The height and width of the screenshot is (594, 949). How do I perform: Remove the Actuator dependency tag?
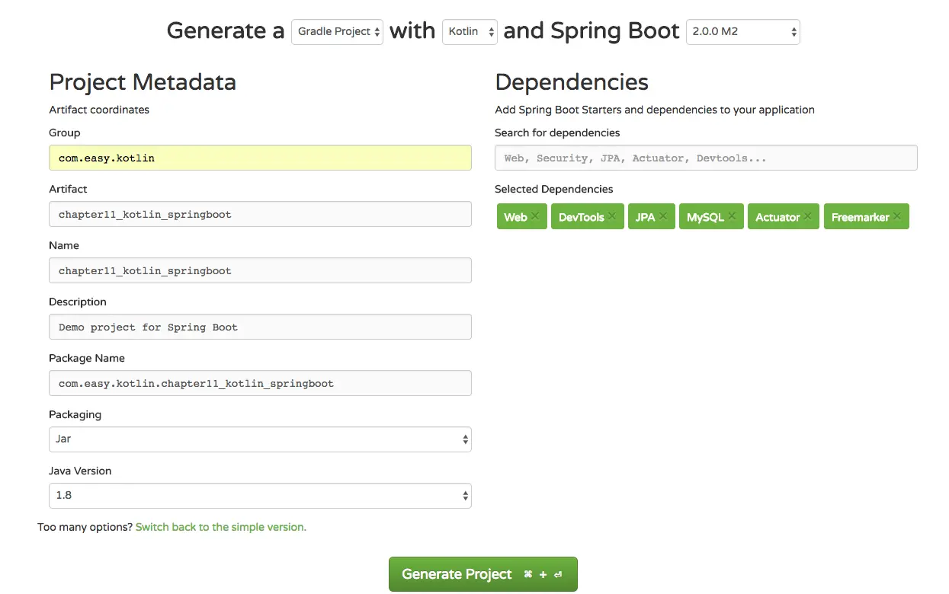pyautogui.click(x=807, y=216)
